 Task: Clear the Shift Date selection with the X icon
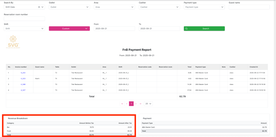click(x=39, y=7)
